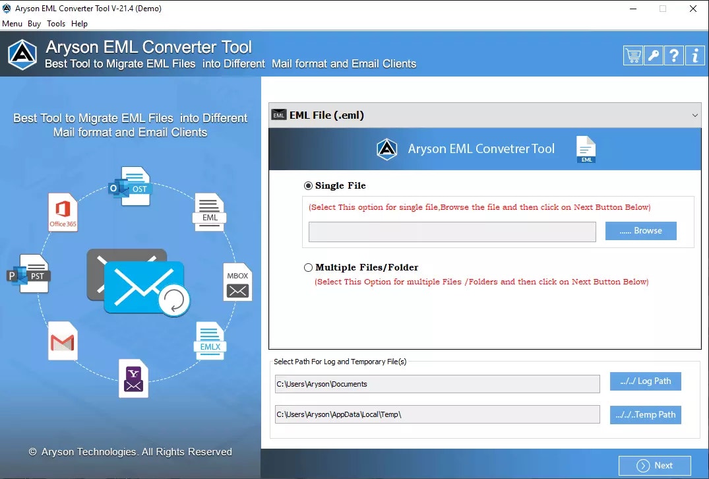The height and width of the screenshot is (479, 709).
Task: Click the OST Outlook file icon
Action: tap(131, 186)
